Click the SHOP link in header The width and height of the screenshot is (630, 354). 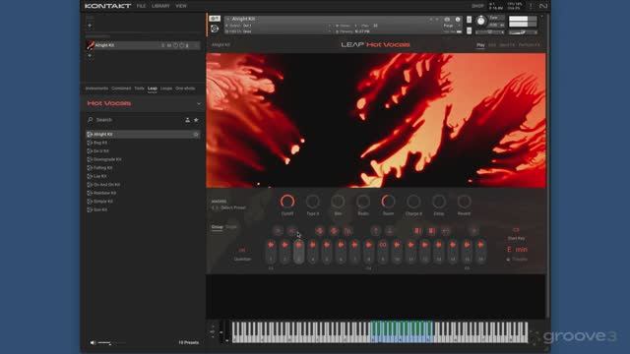pos(477,6)
